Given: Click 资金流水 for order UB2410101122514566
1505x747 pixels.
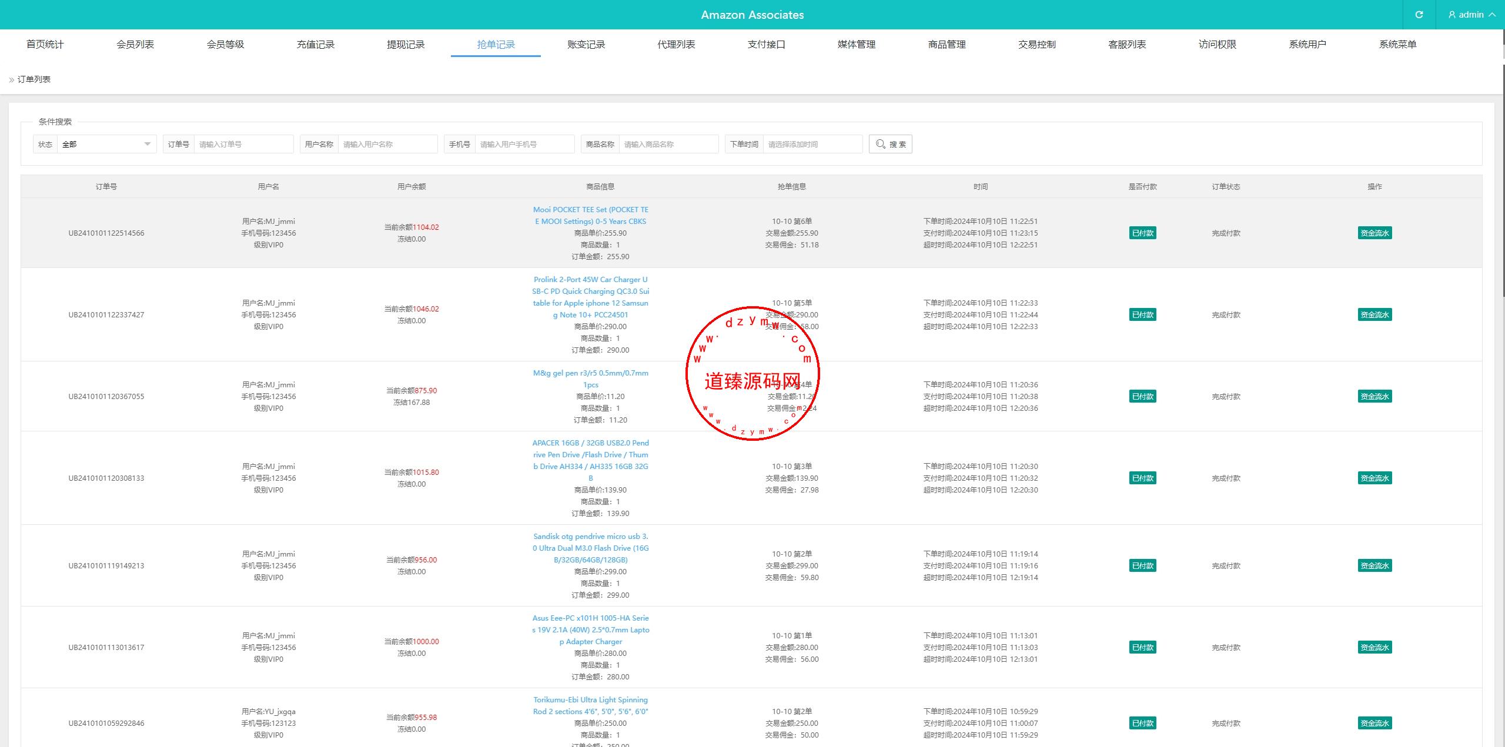Looking at the screenshot, I should coord(1374,233).
